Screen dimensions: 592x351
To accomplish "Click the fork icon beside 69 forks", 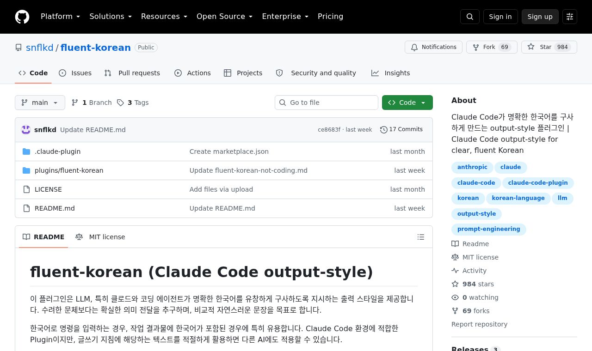I will tap(455, 311).
